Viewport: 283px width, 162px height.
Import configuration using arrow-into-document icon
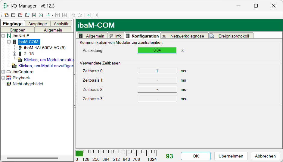[x=41, y=15]
